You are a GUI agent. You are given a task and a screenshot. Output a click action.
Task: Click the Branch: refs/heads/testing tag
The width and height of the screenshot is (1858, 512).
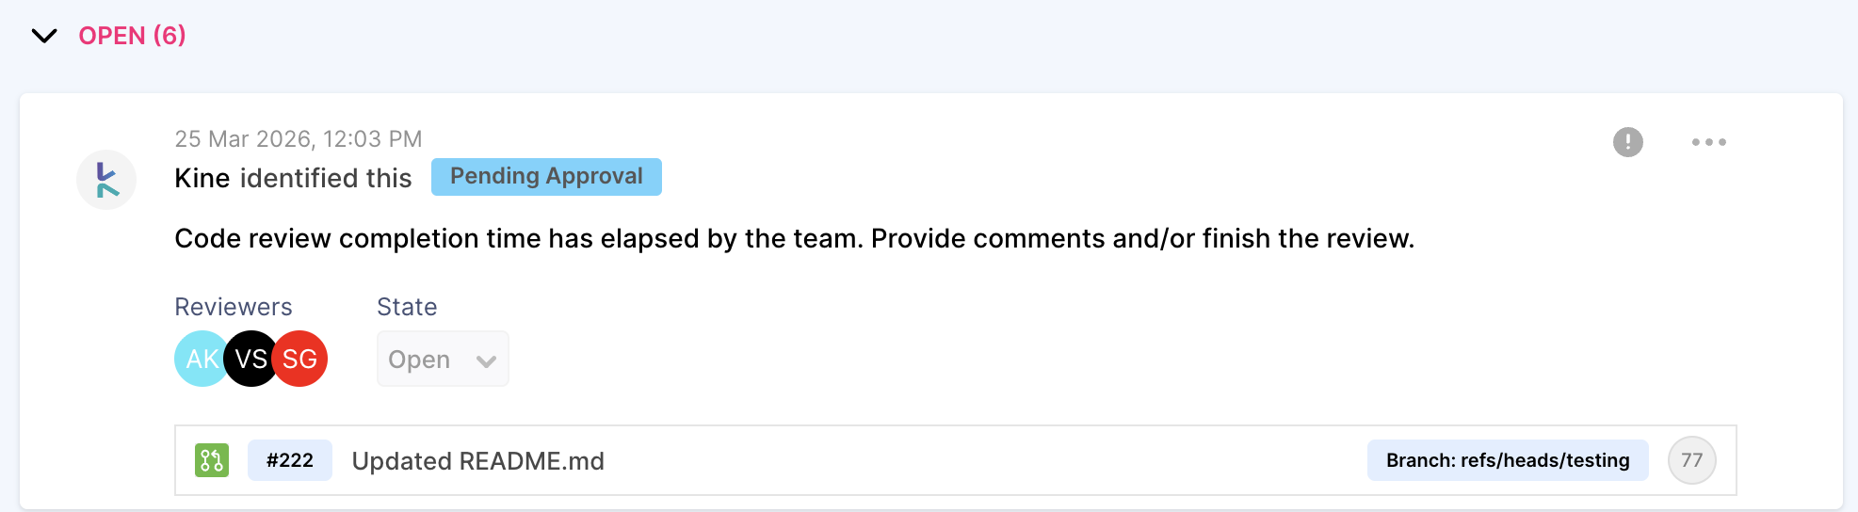pos(1507,460)
